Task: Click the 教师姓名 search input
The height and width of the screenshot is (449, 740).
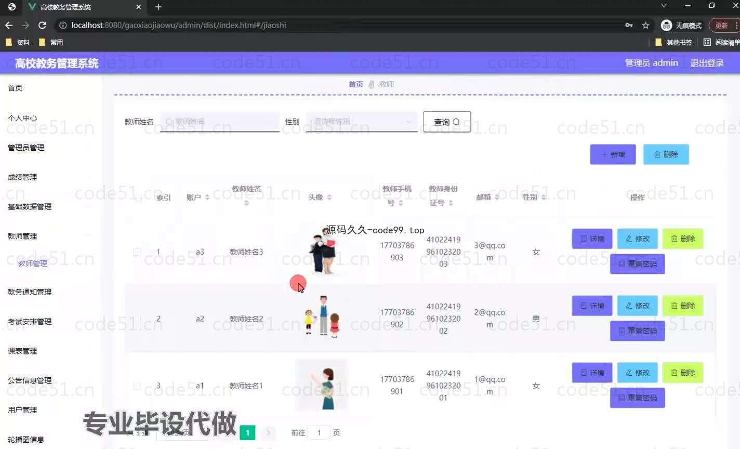Action: (220, 122)
